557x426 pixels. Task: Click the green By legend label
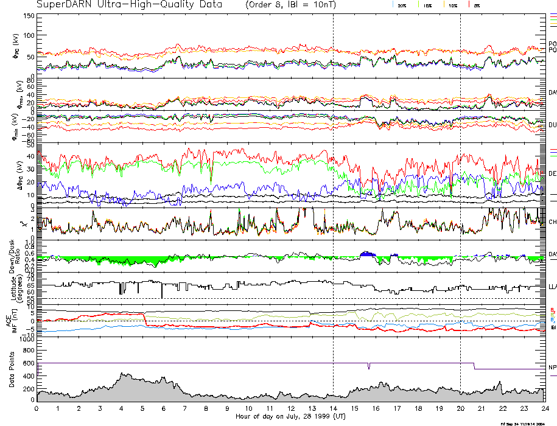pyautogui.click(x=552, y=314)
